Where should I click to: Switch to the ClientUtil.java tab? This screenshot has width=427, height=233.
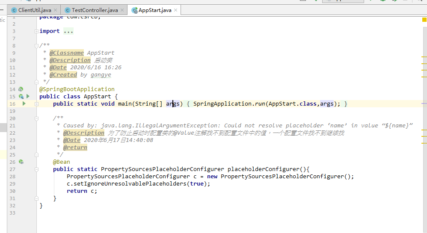[x=34, y=10]
